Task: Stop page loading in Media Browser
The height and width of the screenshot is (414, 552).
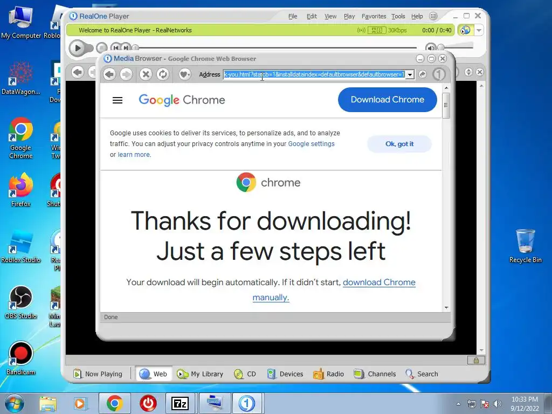Action: (146, 74)
